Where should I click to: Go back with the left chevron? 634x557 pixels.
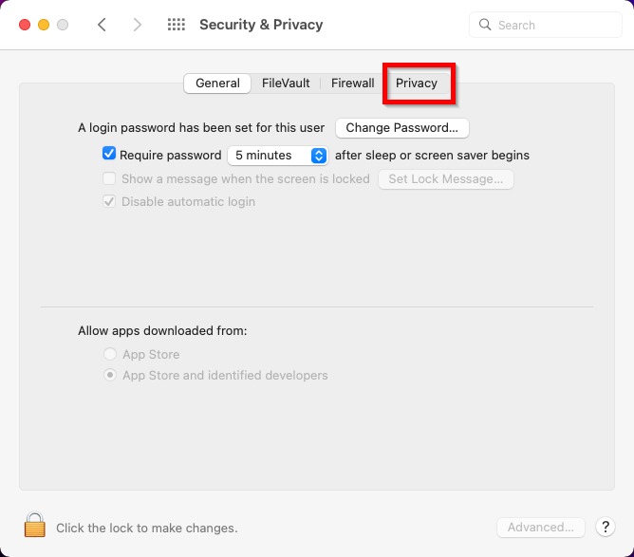pos(102,25)
